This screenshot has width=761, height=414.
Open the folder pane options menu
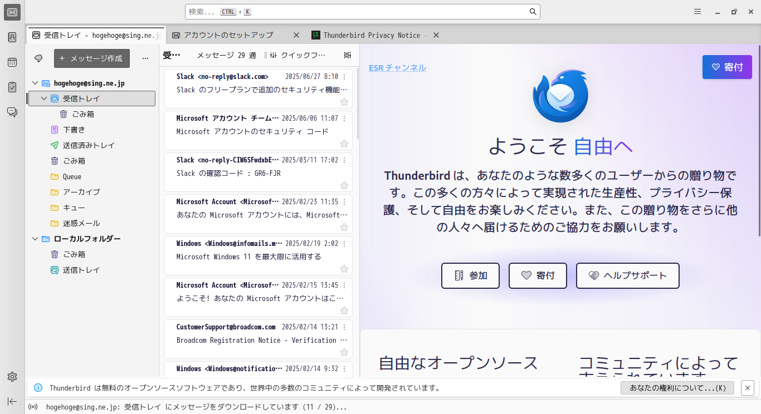pyautogui.click(x=145, y=58)
